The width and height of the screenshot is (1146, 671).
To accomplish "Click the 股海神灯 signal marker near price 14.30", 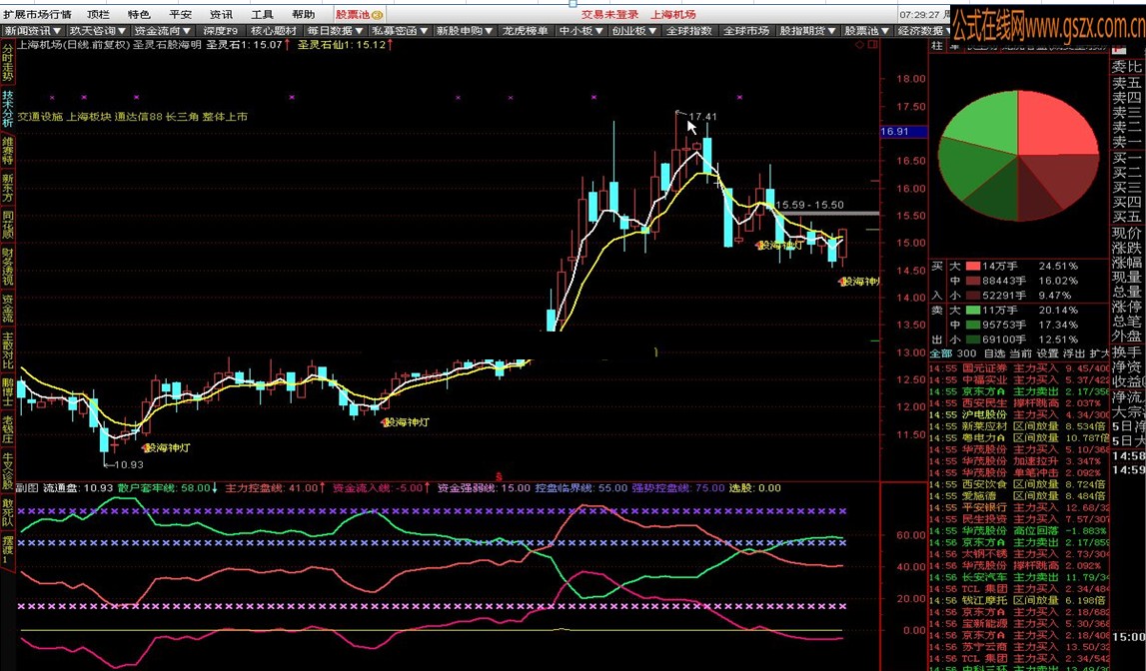I will point(859,282).
